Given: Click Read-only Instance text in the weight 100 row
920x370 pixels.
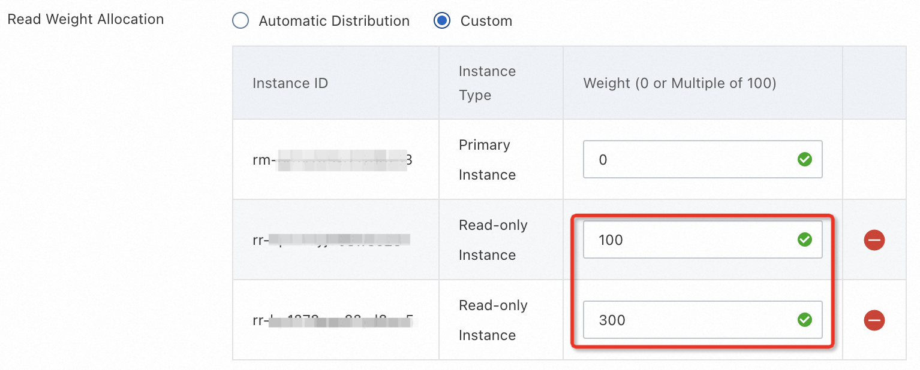Looking at the screenshot, I should click(x=492, y=240).
